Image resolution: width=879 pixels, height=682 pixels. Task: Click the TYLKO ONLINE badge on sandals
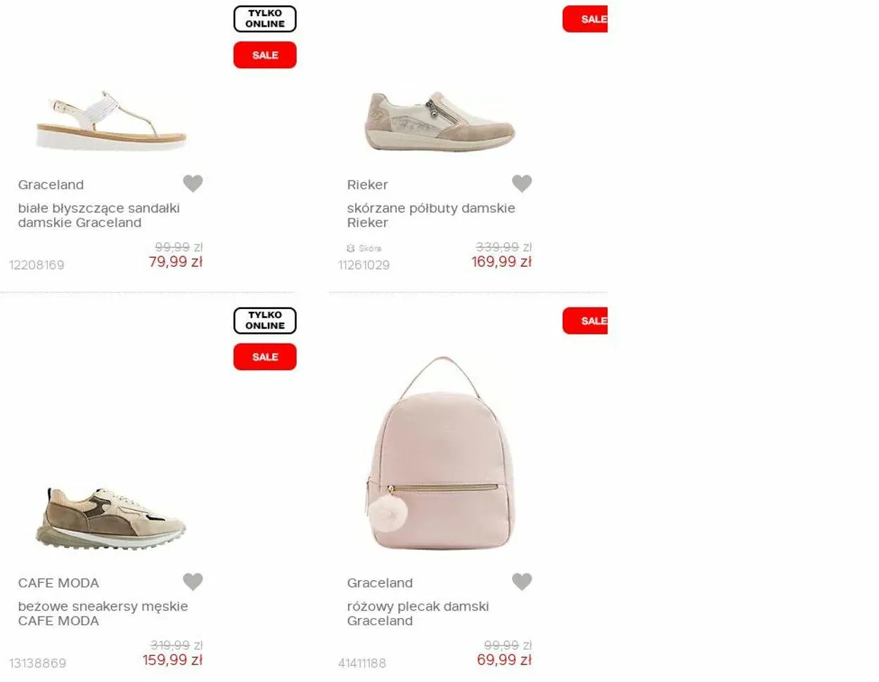click(x=265, y=19)
